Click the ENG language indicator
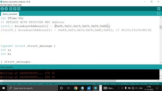The image size is (162, 91). [x=141, y=88]
